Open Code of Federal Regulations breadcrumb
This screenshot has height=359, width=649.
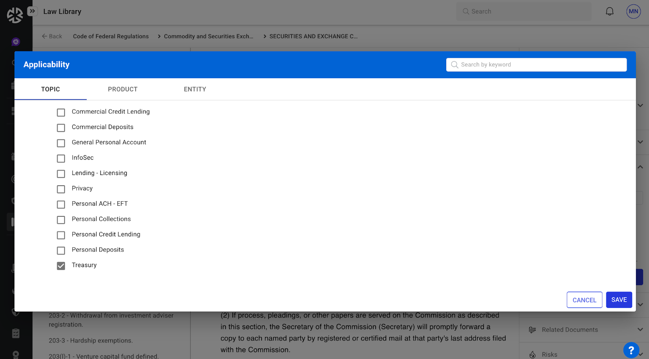click(x=111, y=36)
